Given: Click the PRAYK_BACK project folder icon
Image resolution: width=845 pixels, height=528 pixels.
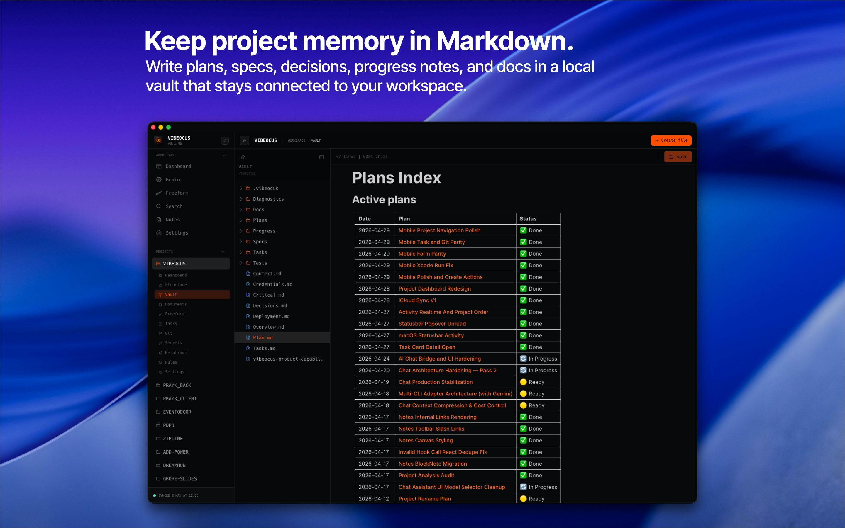Looking at the screenshot, I should 158,385.
